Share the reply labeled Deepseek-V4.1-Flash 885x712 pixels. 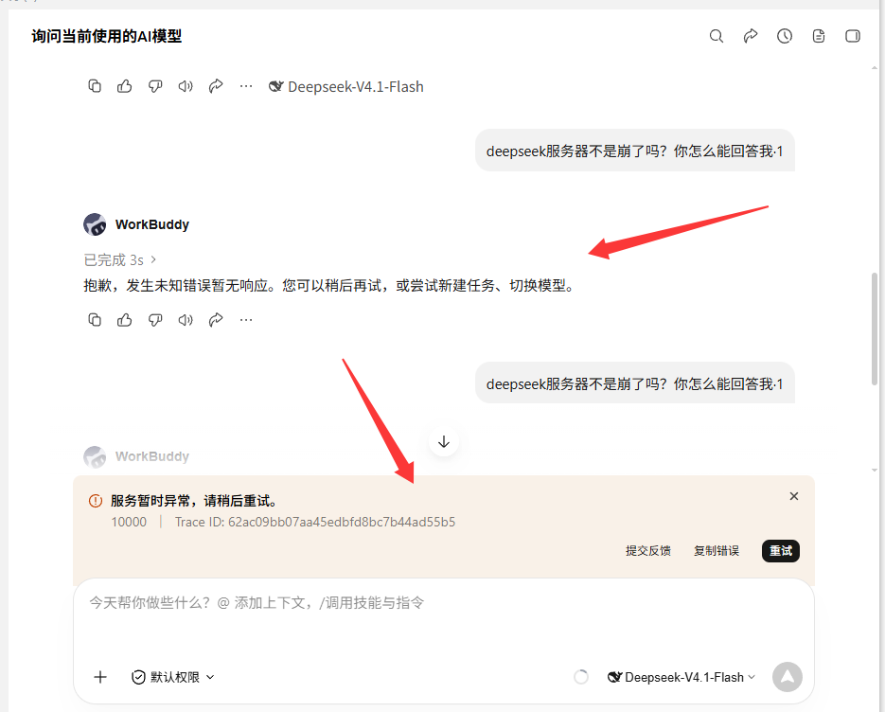(216, 86)
